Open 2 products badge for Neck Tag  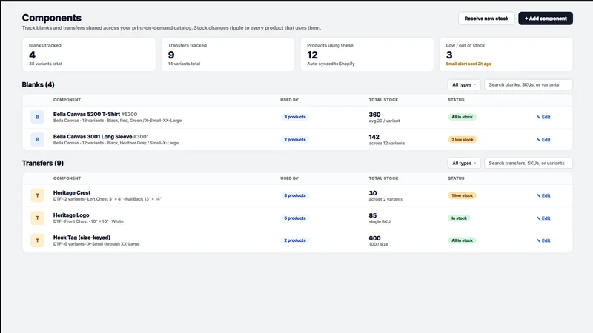[294, 240]
